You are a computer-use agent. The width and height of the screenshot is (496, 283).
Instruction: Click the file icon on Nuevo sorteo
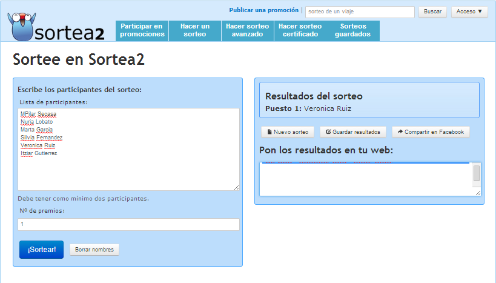click(269, 132)
